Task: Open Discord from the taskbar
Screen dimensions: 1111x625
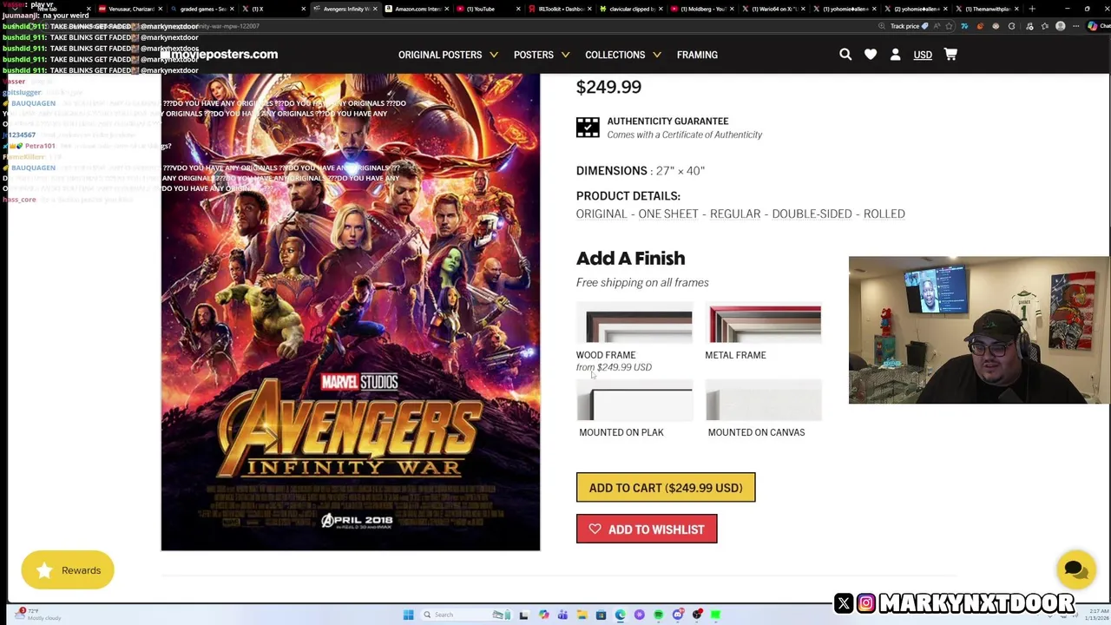Action: pyautogui.click(x=677, y=615)
